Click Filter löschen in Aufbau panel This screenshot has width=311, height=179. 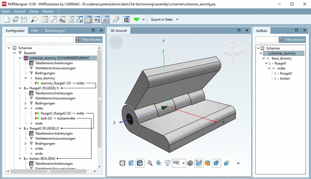(x=292, y=40)
